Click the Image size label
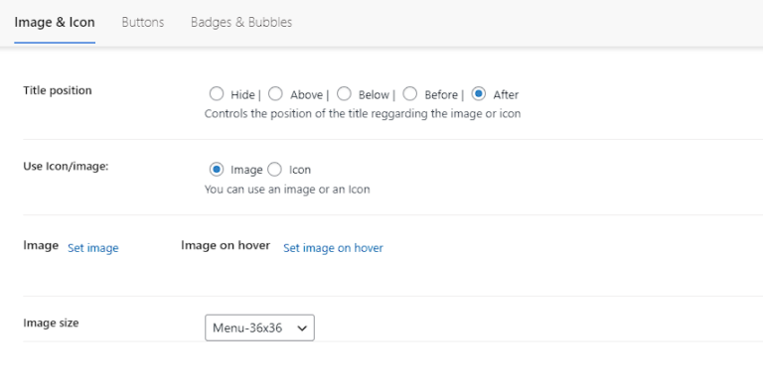This screenshot has width=763, height=390. tap(51, 323)
